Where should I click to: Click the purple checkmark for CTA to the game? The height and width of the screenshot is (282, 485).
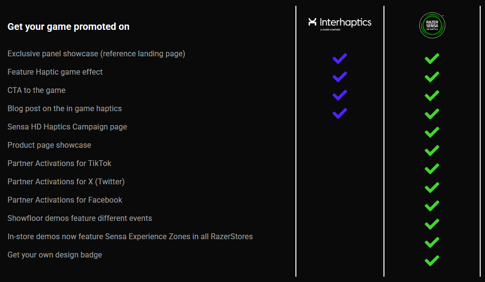pyautogui.click(x=340, y=95)
